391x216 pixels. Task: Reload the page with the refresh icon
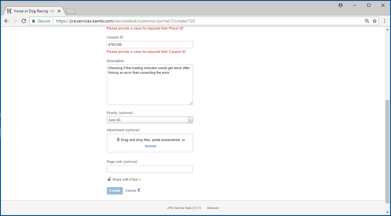tap(24, 21)
